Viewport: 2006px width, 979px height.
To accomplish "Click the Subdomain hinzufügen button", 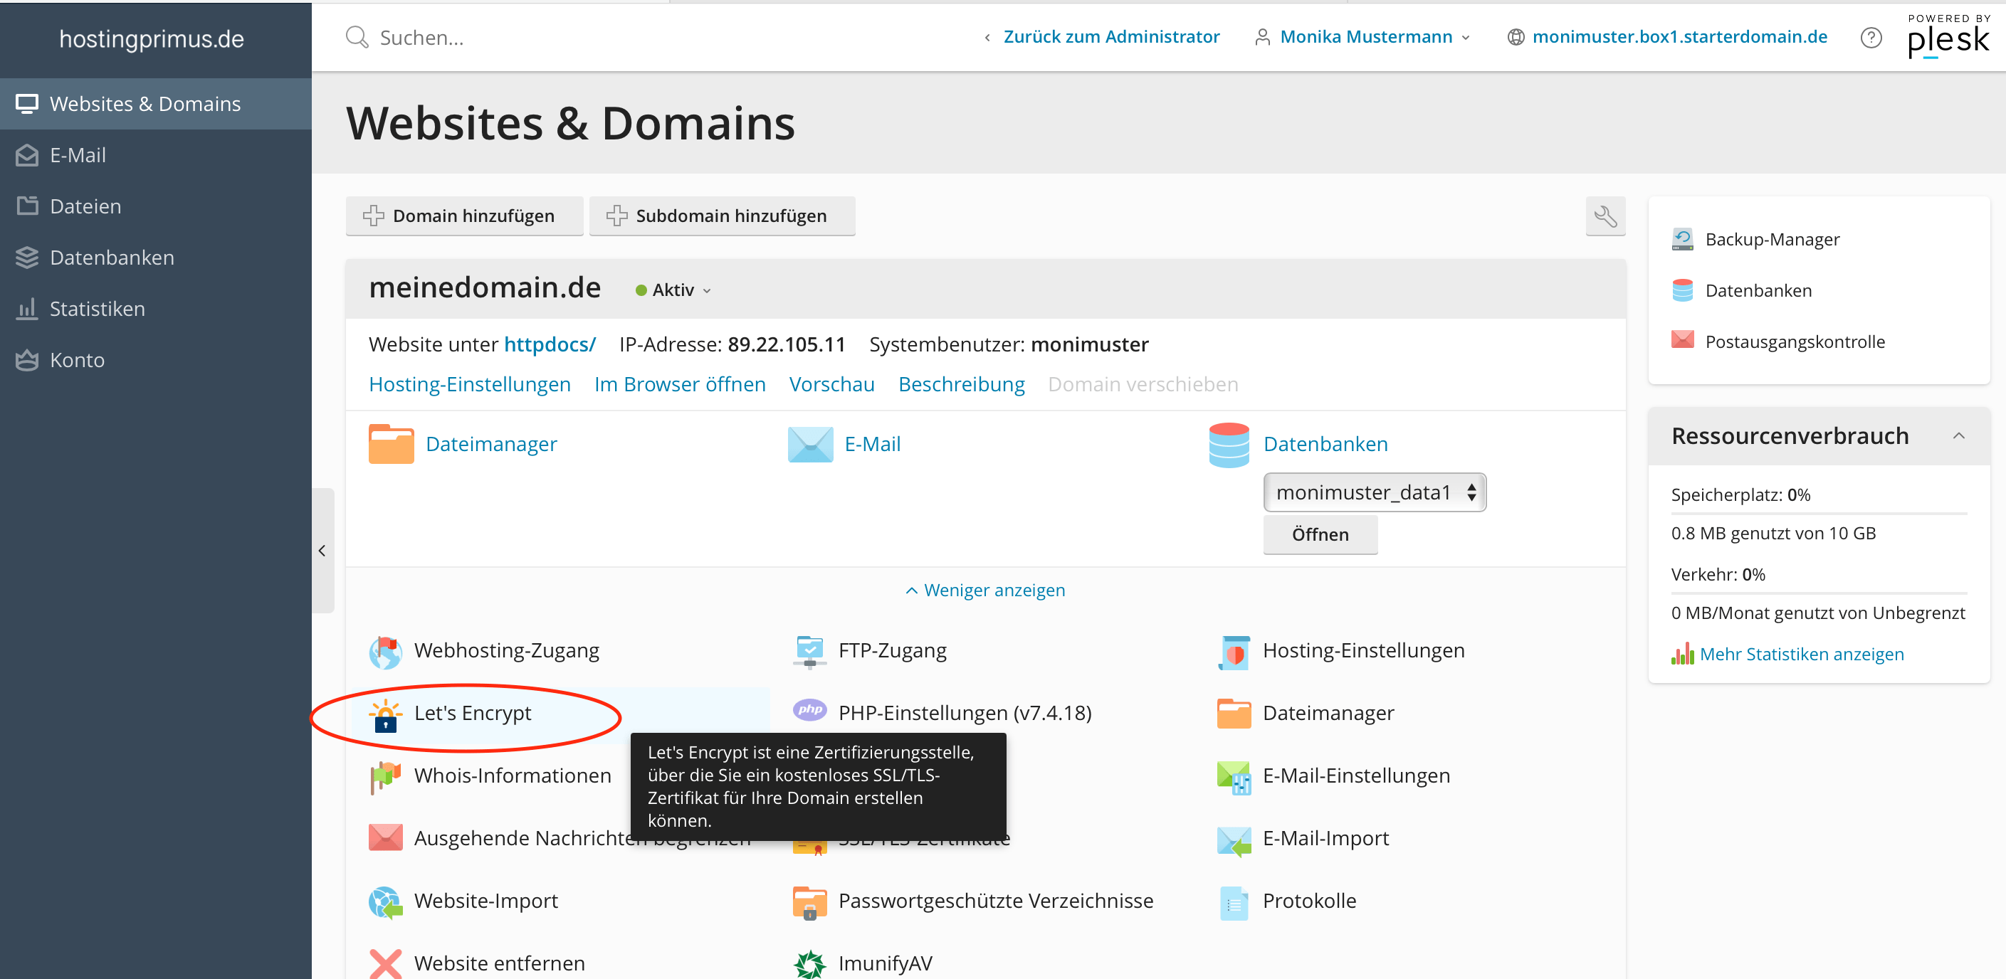I will coord(722,216).
